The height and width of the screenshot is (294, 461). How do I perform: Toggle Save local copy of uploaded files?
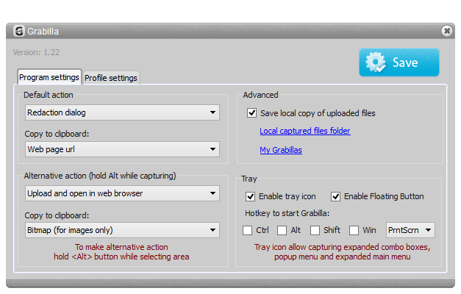tap(251, 113)
